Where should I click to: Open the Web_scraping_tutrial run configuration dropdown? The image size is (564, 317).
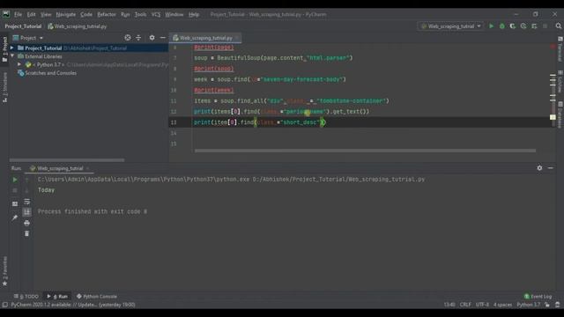[x=450, y=26]
